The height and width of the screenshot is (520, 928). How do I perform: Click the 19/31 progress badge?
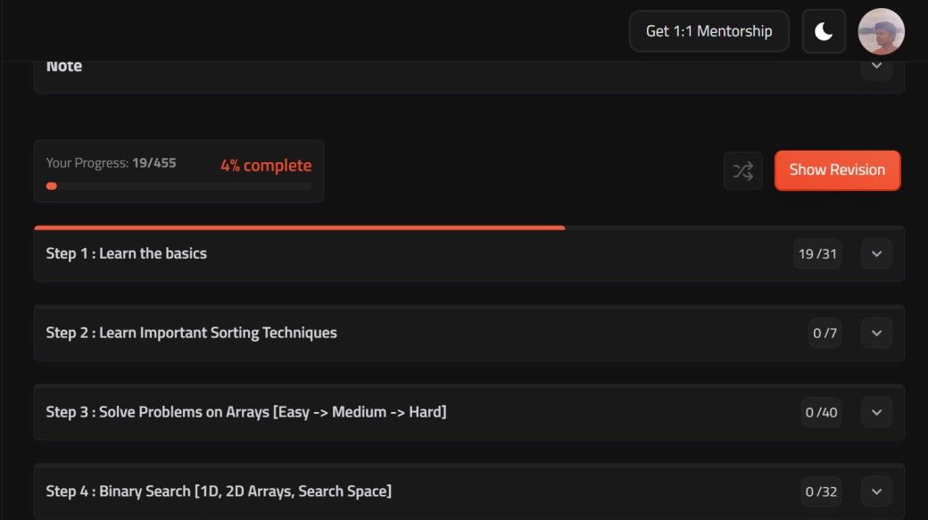[x=817, y=254]
